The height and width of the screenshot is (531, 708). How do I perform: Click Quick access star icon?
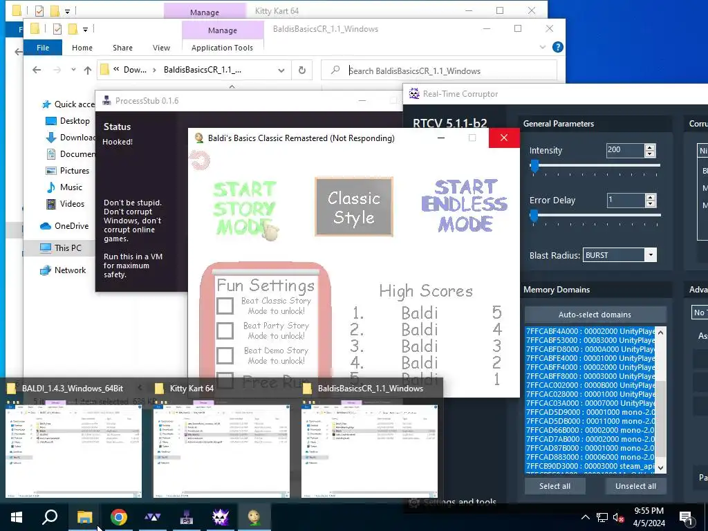[46, 104]
